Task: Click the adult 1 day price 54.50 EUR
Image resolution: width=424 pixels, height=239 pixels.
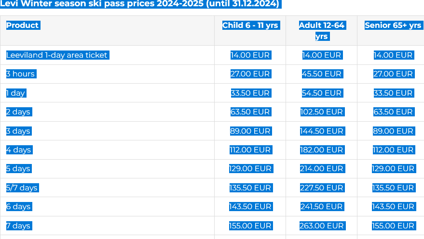Action: [x=322, y=93]
